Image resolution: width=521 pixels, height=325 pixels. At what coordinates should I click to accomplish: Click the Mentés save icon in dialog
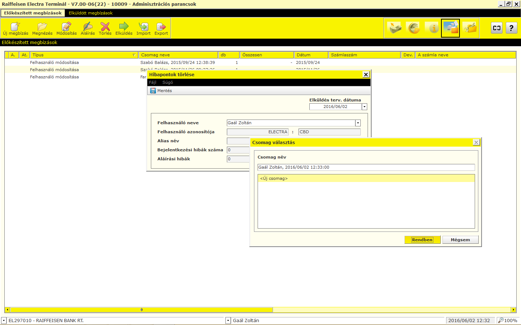pos(153,91)
